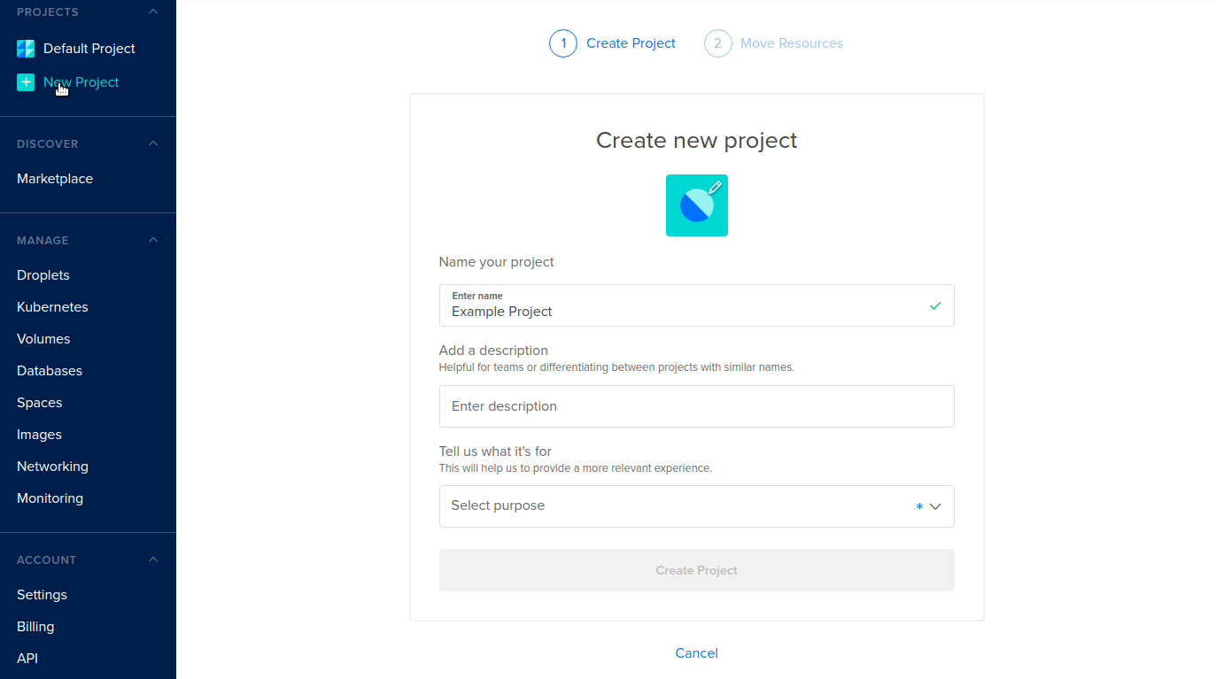Image resolution: width=1216 pixels, height=679 pixels.
Task: Click the Cancel link
Action: coord(696,652)
